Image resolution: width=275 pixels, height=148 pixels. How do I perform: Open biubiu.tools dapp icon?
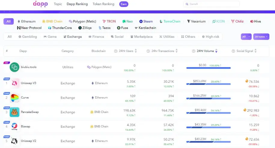tap(14, 67)
